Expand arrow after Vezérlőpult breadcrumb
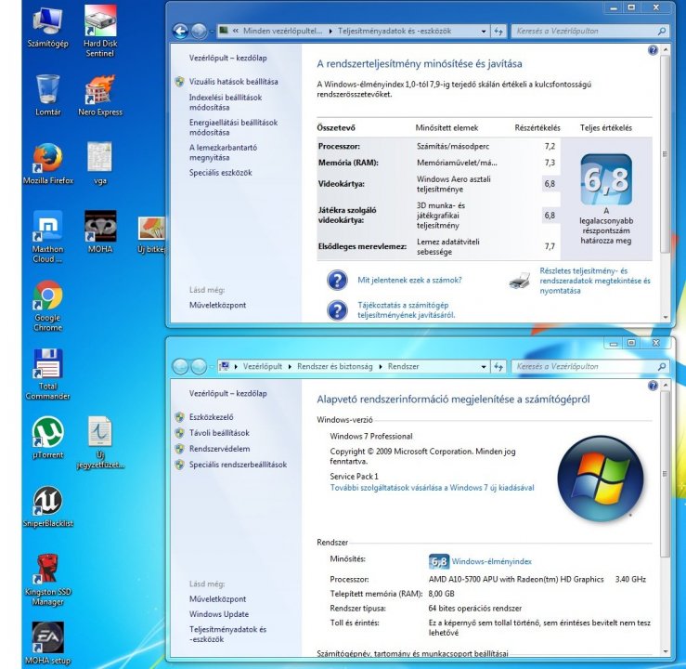 (x=290, y=366)
